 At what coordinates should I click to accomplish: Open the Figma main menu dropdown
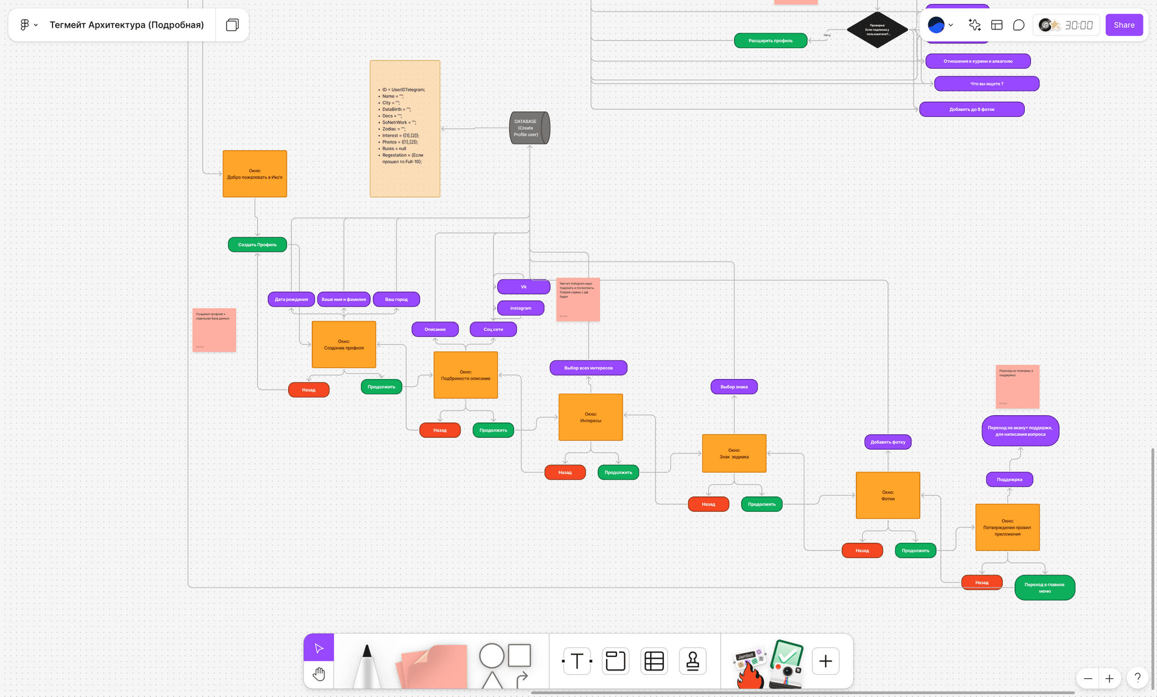tap(29, 25)
